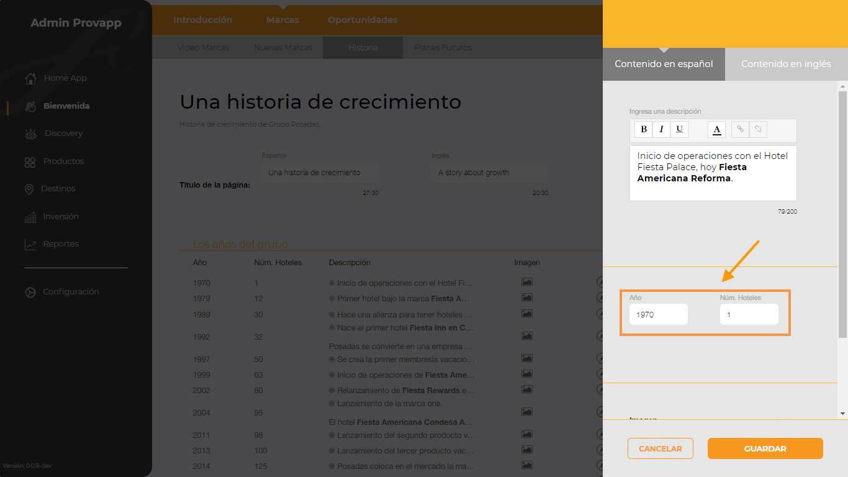Click the image icon for year 2002
Image resolution: width=848 pixels, height=477 pixels.
tap(527, 389)
